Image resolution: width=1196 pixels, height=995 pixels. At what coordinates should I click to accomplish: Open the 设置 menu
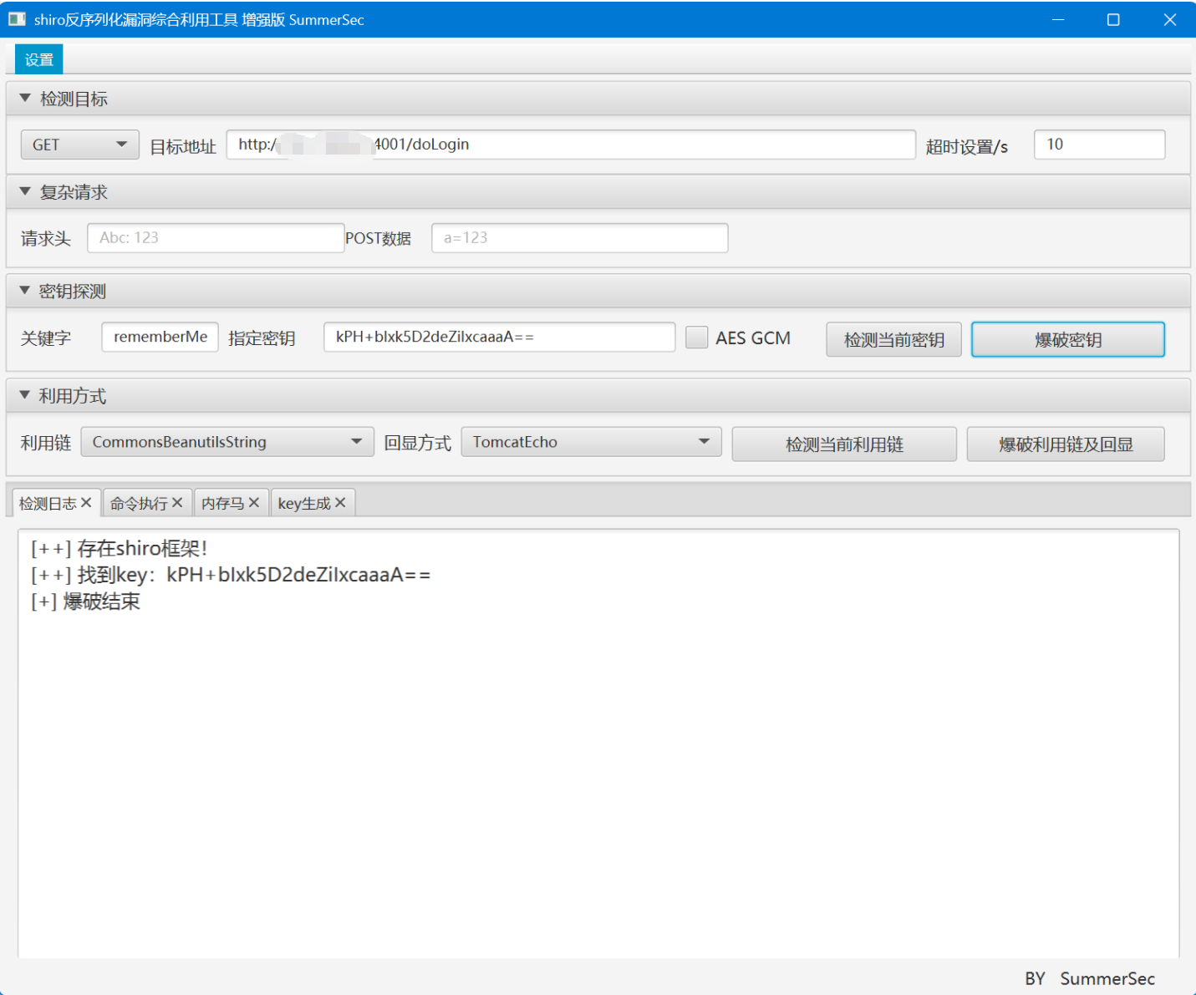[39, 59]
